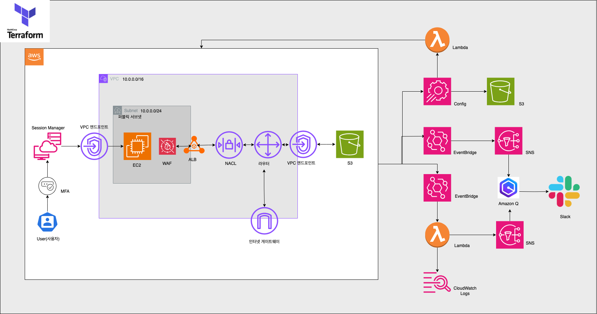Screen dimensions: 597x314
Task: Click the 라우터 label text
Action: (264, 164)
